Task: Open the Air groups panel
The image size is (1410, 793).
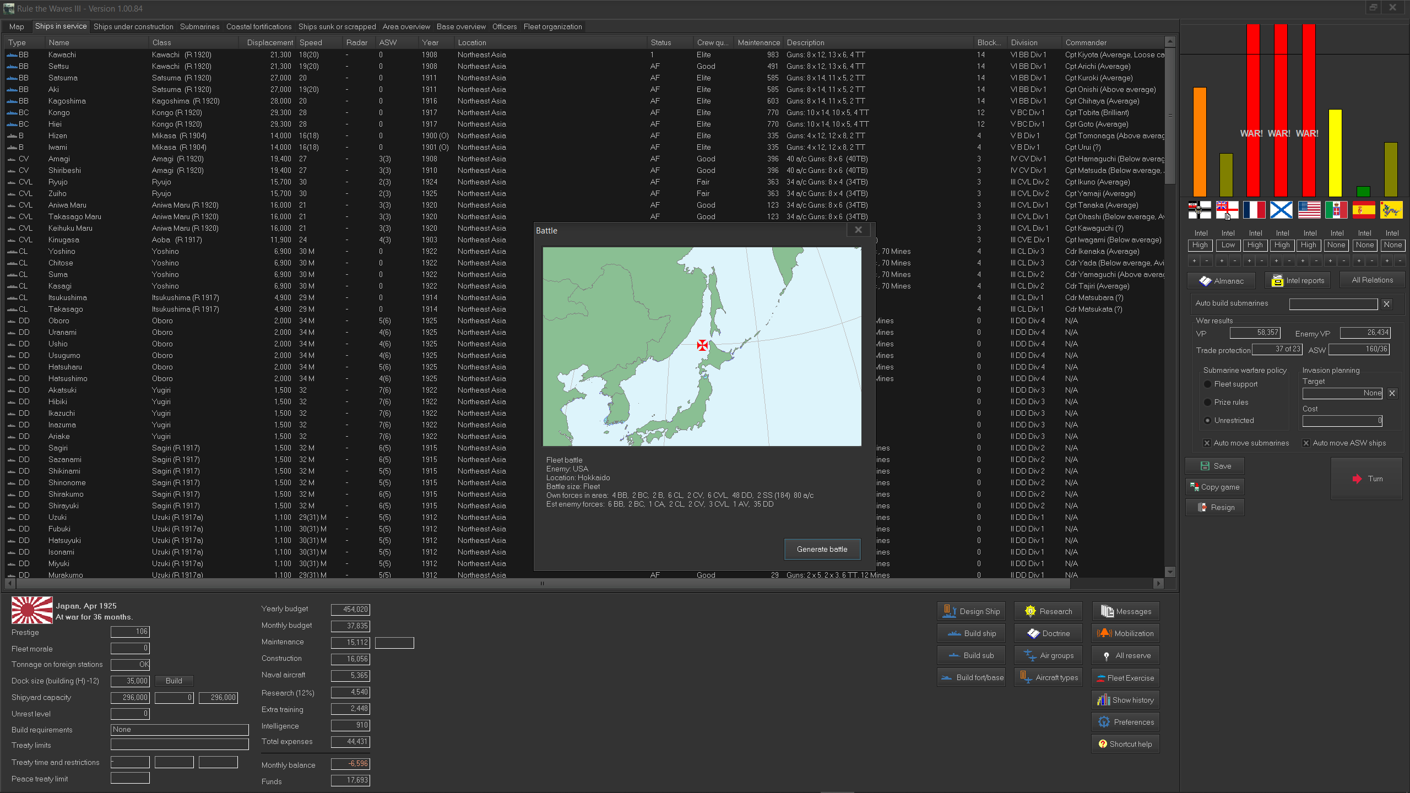Action: [x=1048, y=655]
